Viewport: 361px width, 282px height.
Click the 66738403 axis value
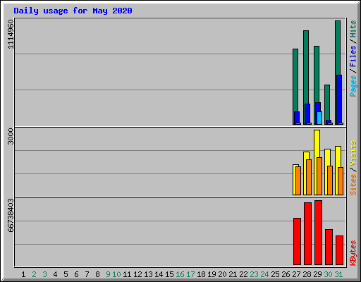pyautogui.click(x=11, y=215)
